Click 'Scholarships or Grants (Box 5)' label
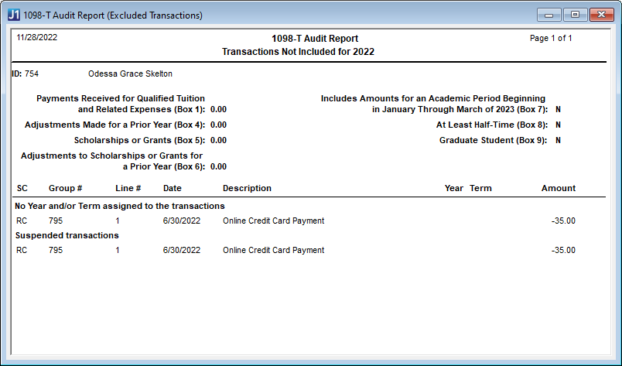The image size is (622, 366). tap(139, 141)
